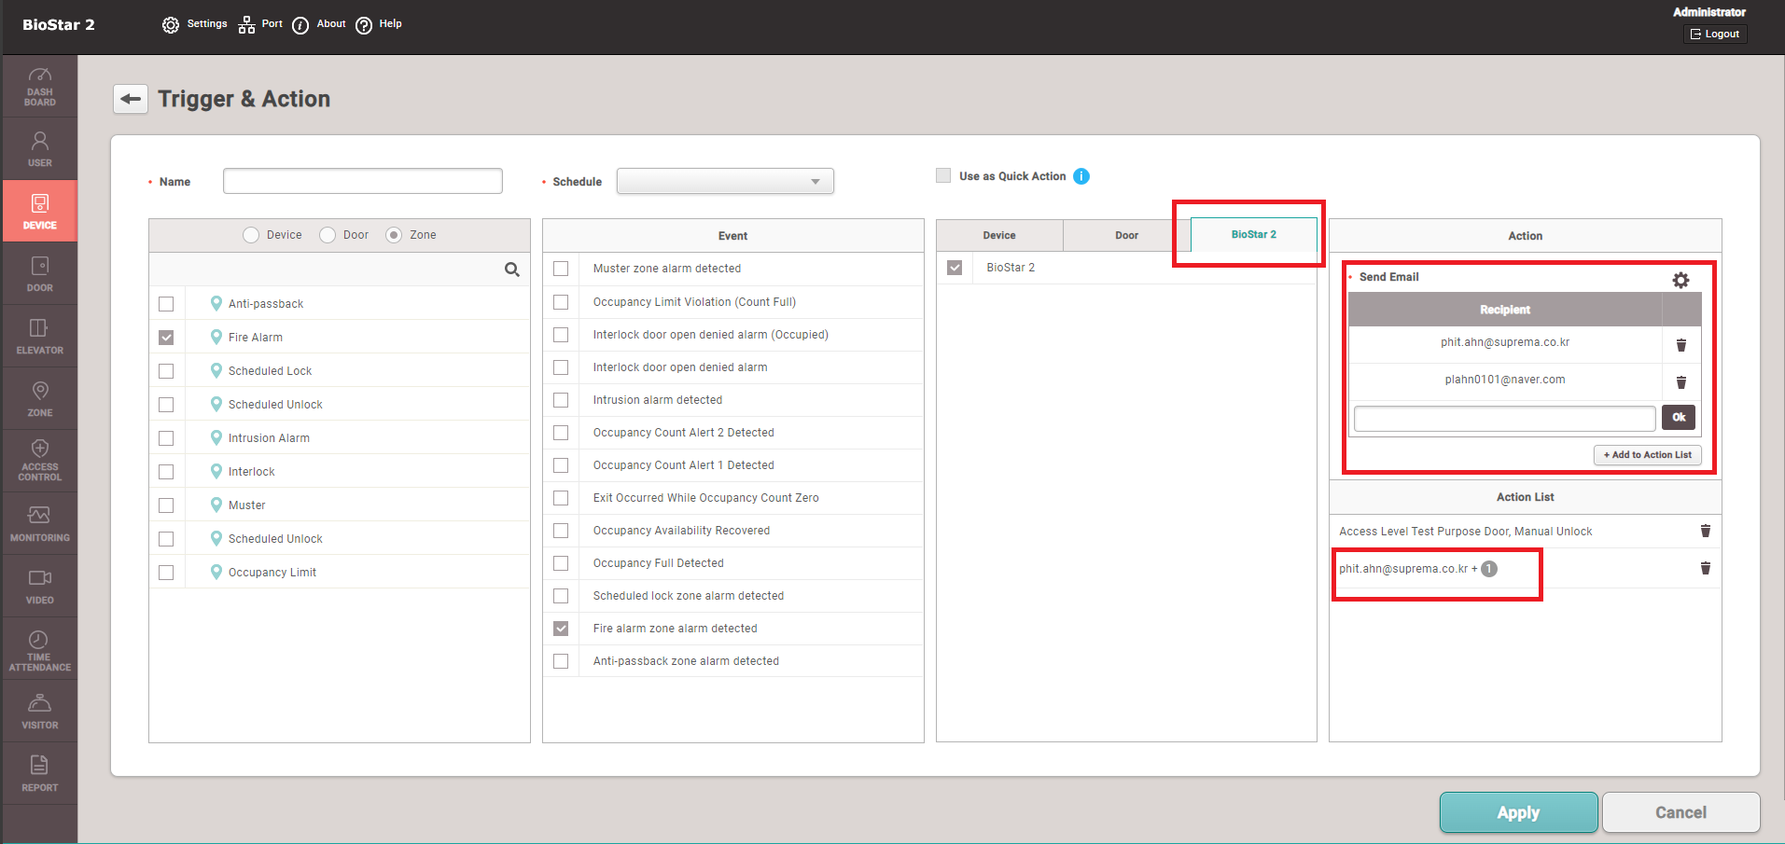This screenshot has height=844, width=1785.
Task: Open Settings from the top bar
Action: [x=195, y=24]
